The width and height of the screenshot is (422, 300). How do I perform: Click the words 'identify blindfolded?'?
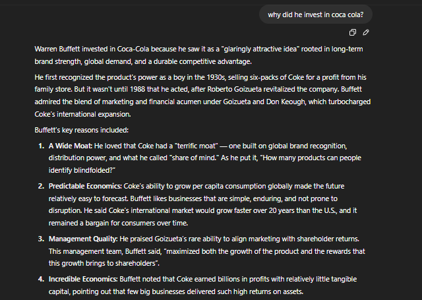[80, 170]
